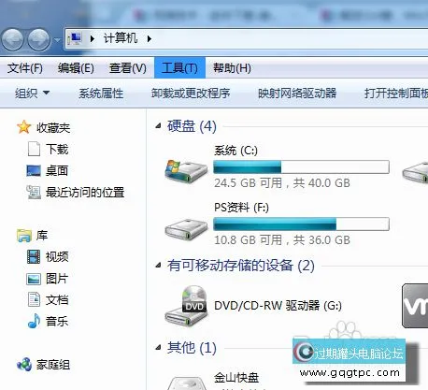Screen dimensions: 428x390
Task: Collapse the 其他 (1) group
Action: [x=158, y=347]
